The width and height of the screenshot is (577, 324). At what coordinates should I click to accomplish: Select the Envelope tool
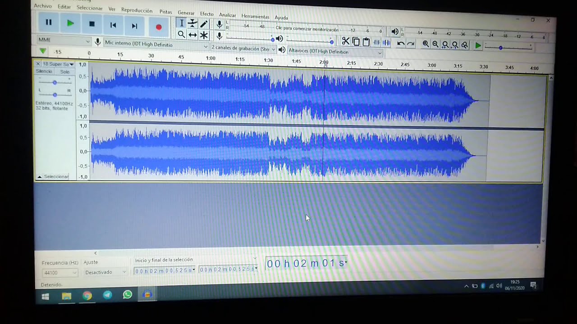pyautogui.click(x=192, y=24)
